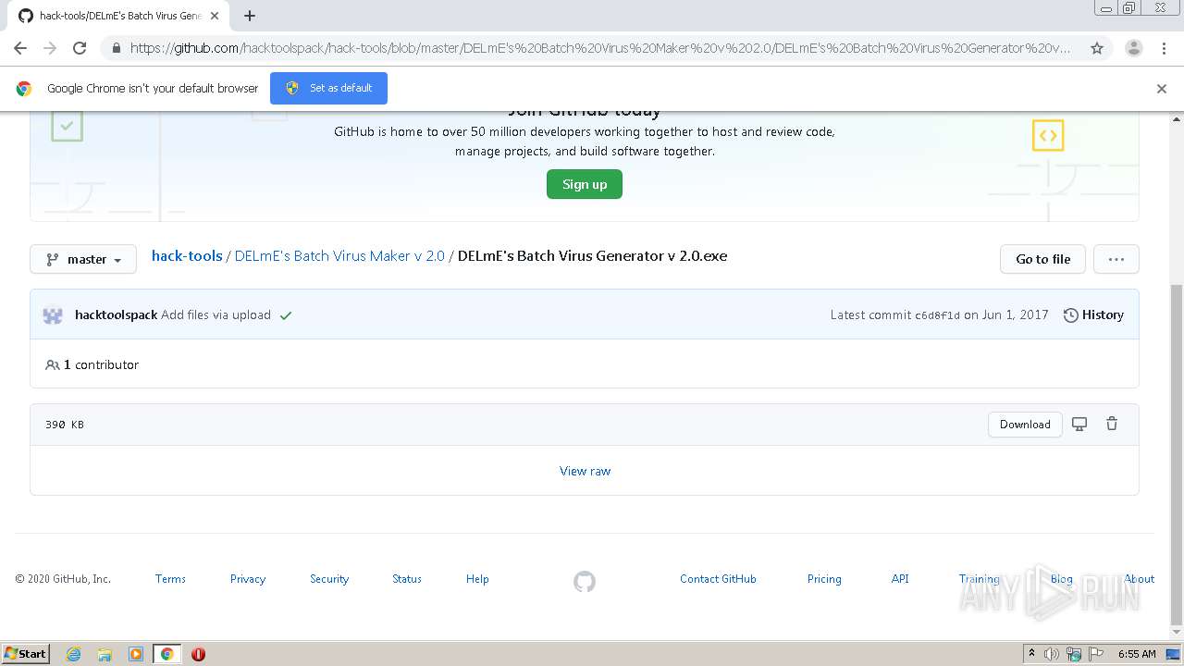The width and height of the screenshot is (1184, 666).
Task: Close the hack-tools GitHub tab
Action: point(216,16)
